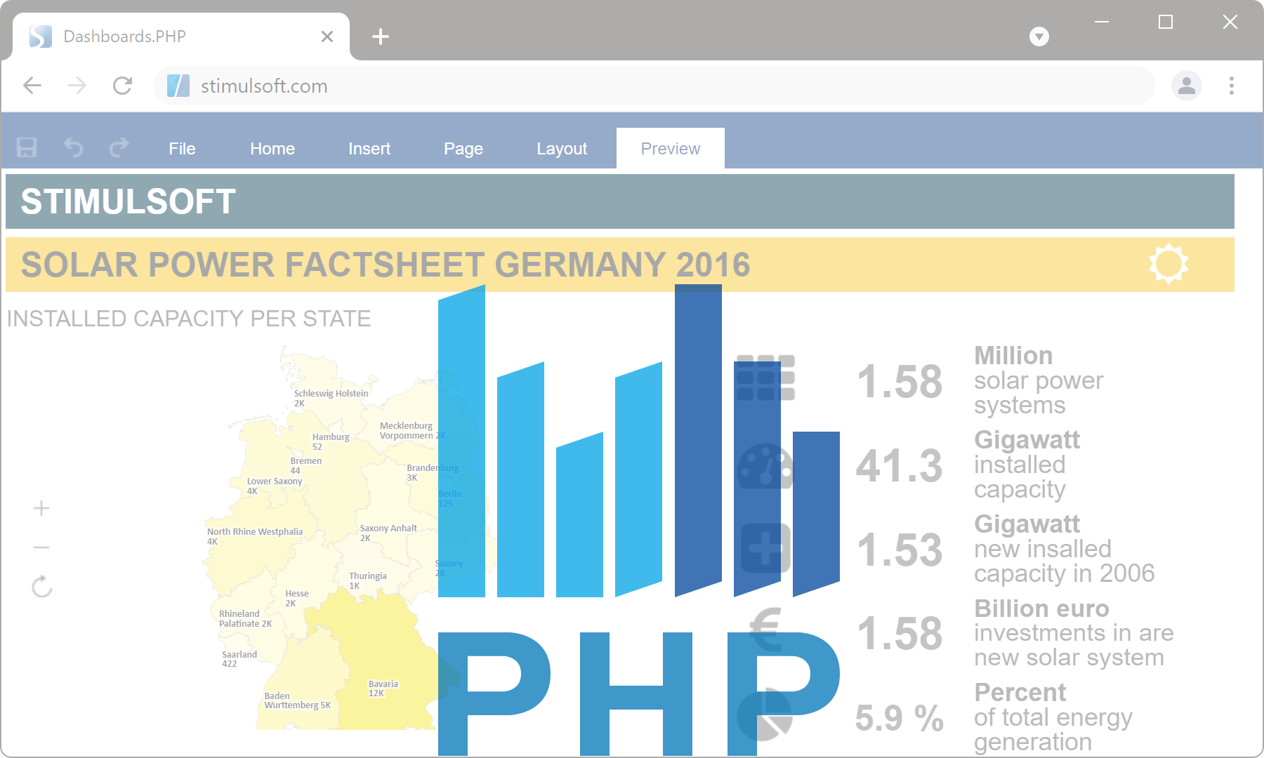
Task: Click the Hesse 2K label
Action: (x=296, y=598)
